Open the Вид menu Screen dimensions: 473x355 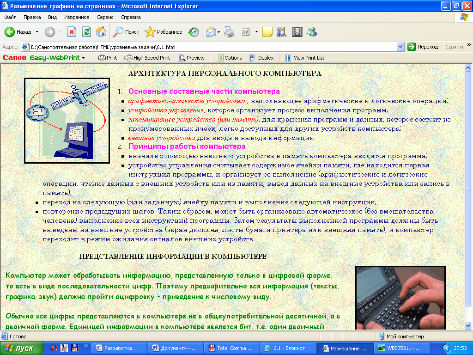pyautogui.click(x=53, y=17)
